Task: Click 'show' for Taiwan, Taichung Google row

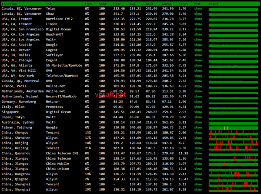Action: tap(198, 127)
